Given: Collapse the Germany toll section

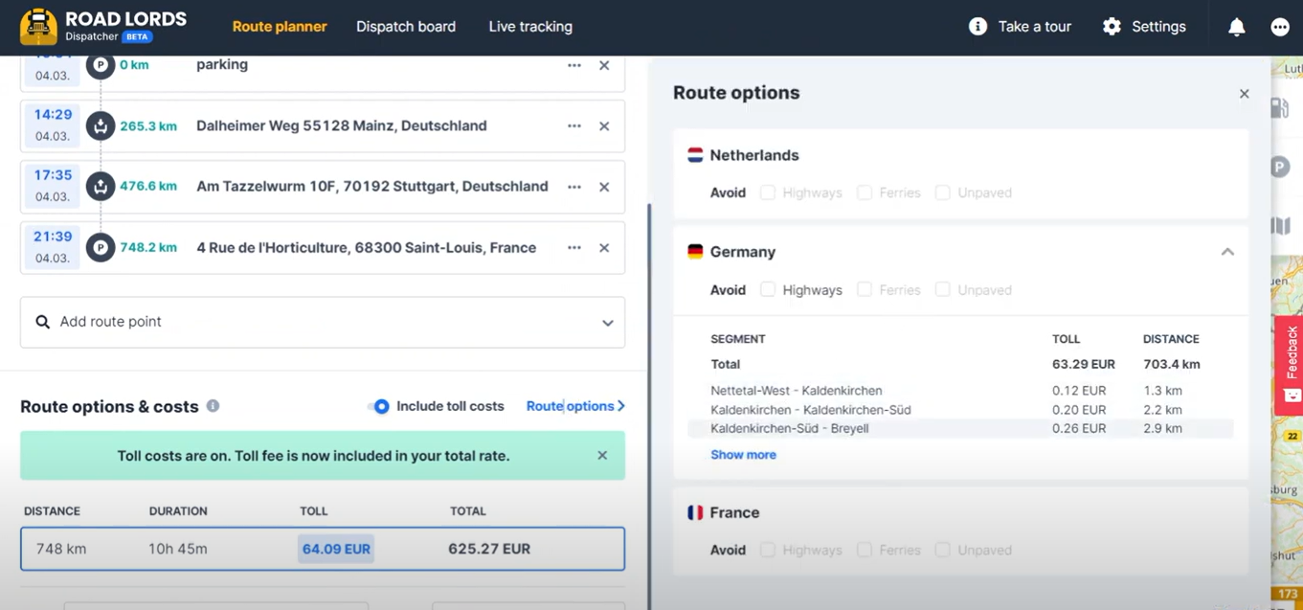Looking at the screenshot, I should point(1227,251).
